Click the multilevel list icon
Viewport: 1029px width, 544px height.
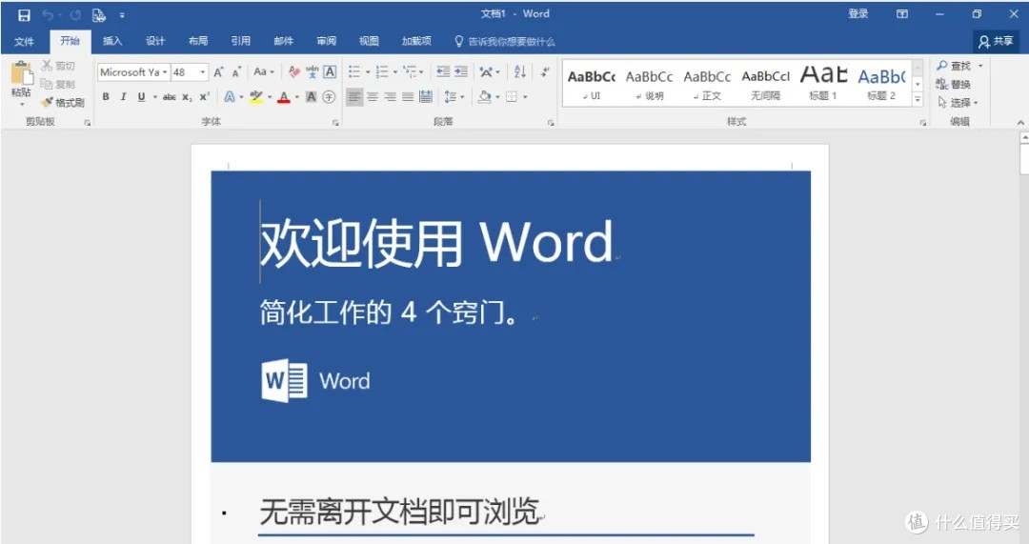(x=410, y=71)
